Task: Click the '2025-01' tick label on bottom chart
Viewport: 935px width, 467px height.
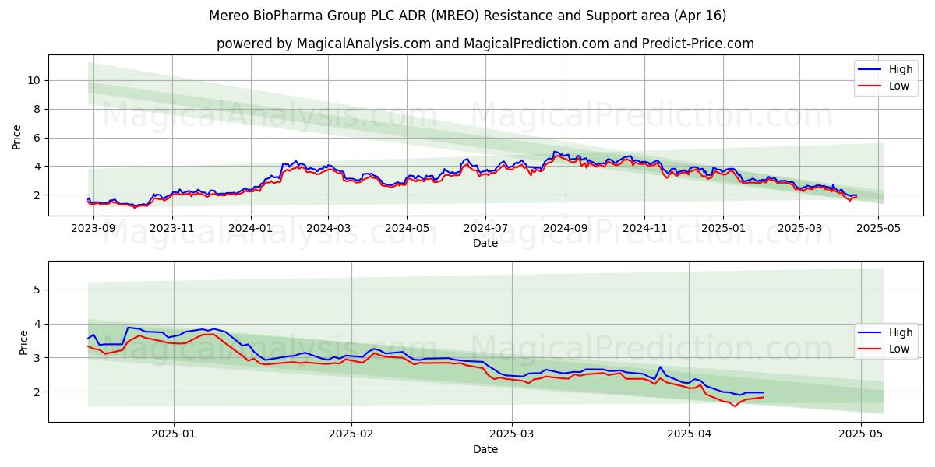Action: 173,435
